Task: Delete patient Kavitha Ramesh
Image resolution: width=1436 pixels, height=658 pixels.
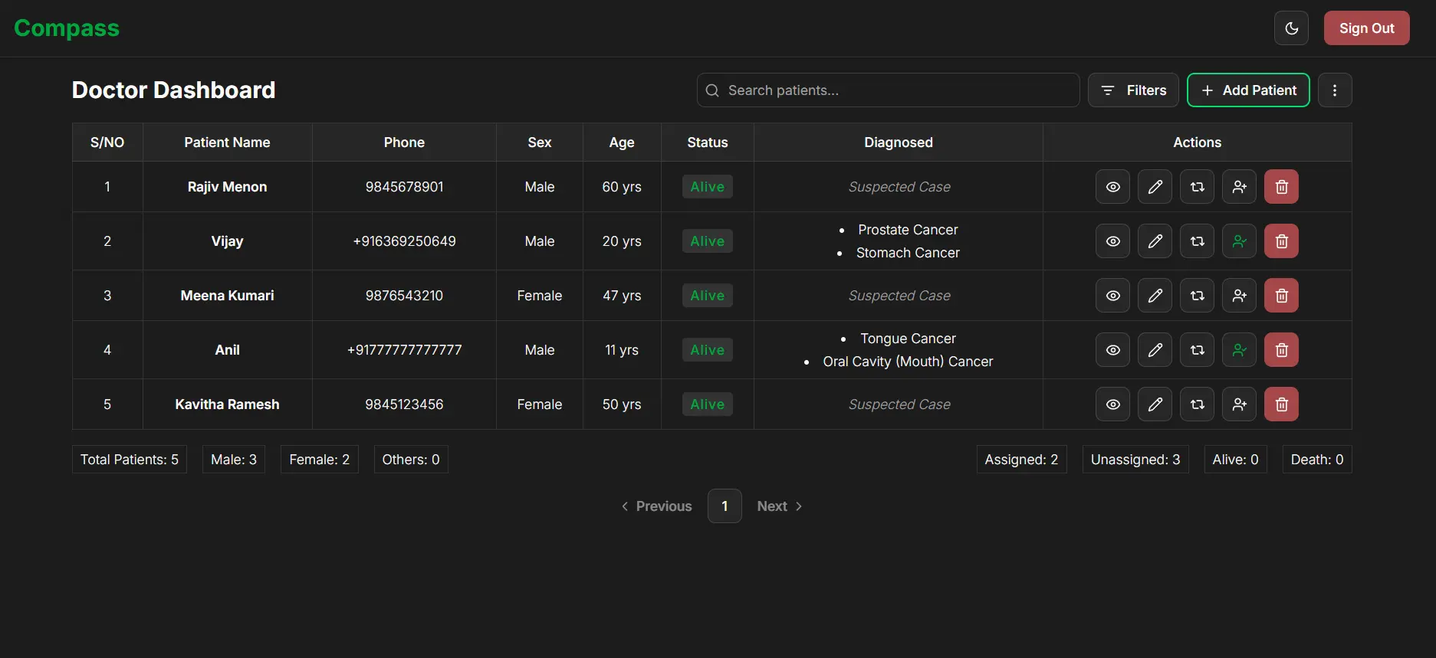Action: pos(1281,404)
